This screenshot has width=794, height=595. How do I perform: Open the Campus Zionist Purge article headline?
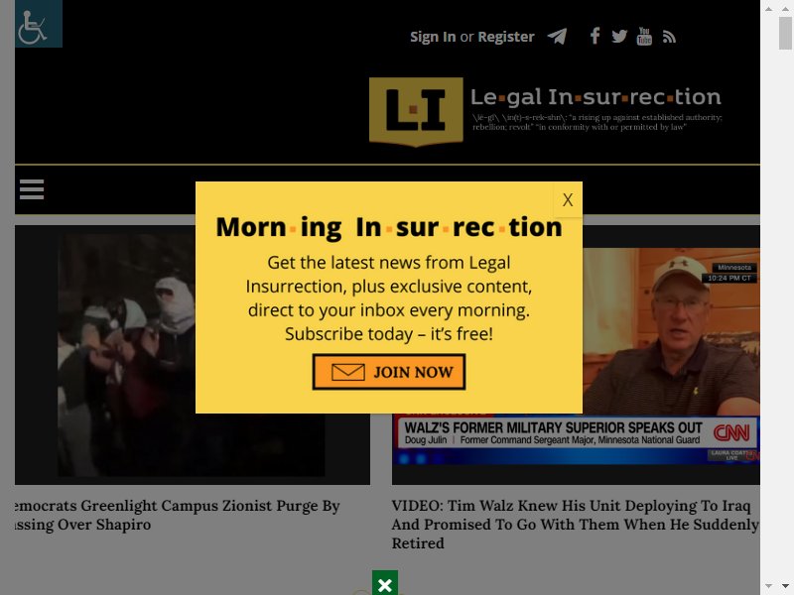(178, 515)
